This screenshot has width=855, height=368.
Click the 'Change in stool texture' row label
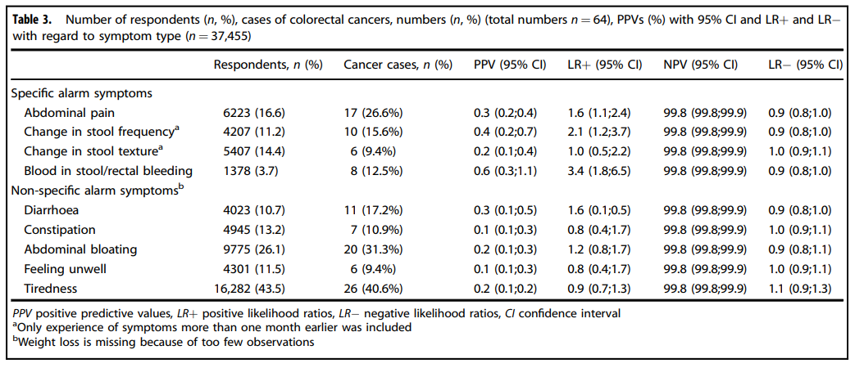92,151
